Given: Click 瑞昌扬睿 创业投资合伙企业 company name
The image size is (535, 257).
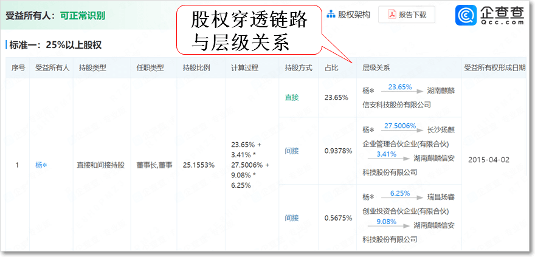Looking at the screenshot, I should point(409,204).
